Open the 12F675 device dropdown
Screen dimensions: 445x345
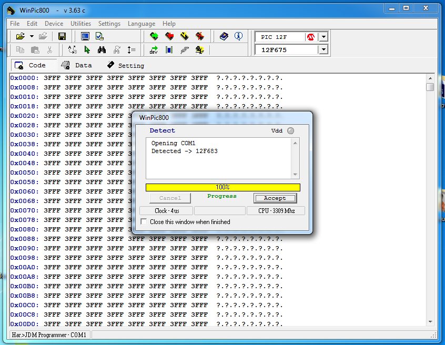(x=323, y=50)
